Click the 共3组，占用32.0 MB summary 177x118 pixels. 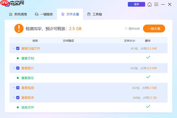pyautogui.click(x=143, y=68)
